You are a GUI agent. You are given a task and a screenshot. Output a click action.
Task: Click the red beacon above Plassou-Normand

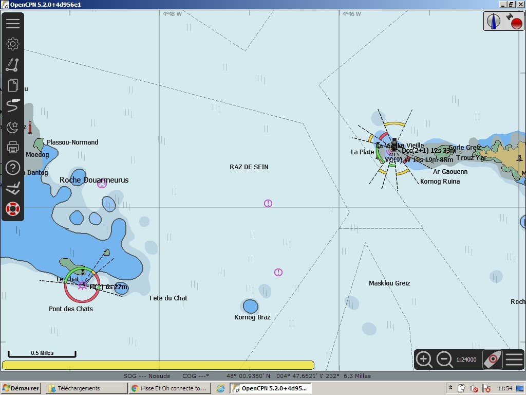[30, 128]
